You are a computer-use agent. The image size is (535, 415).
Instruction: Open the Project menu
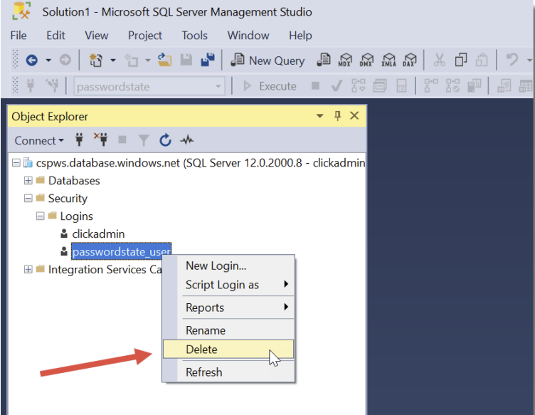click(x=145, y=36)
